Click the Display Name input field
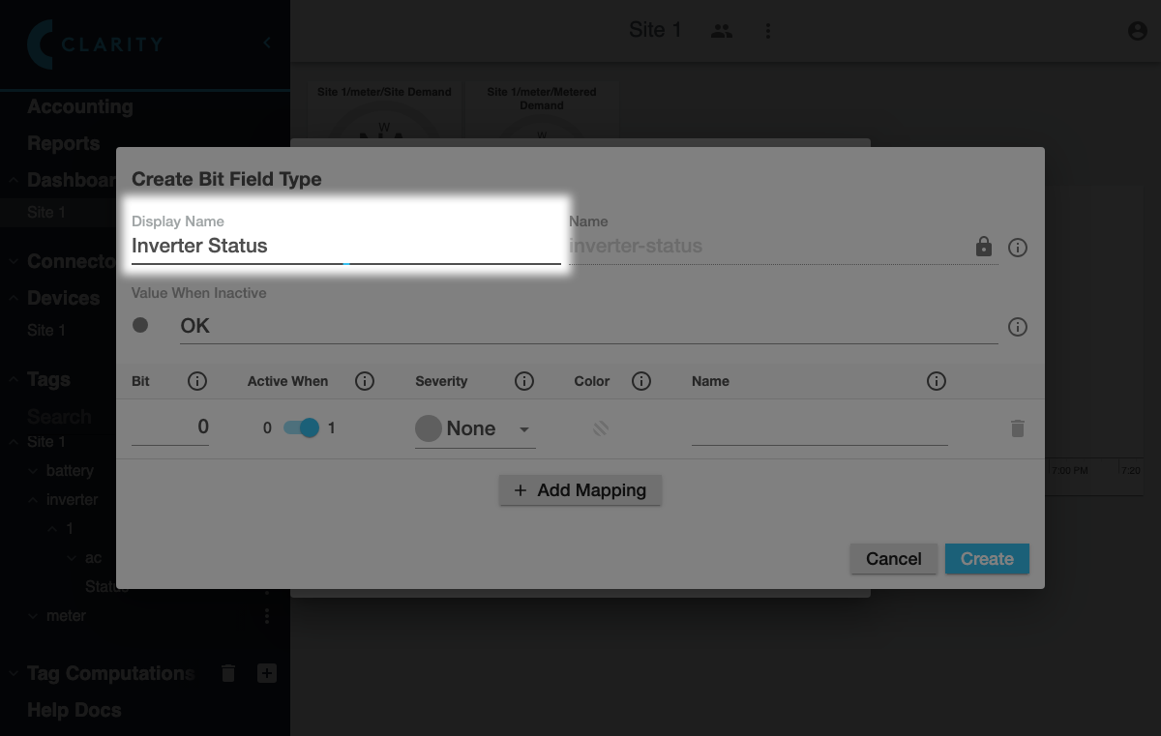Viewport: 1161px width, 736px height. (x=345, y=246)
